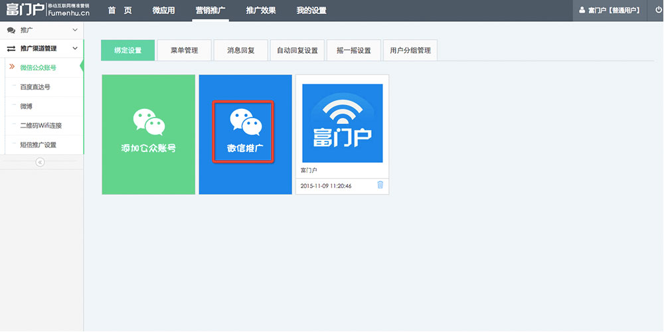Click the 富门户【普通用户】 account button
This screenshot has width=664, height=332.
[610, 11]
